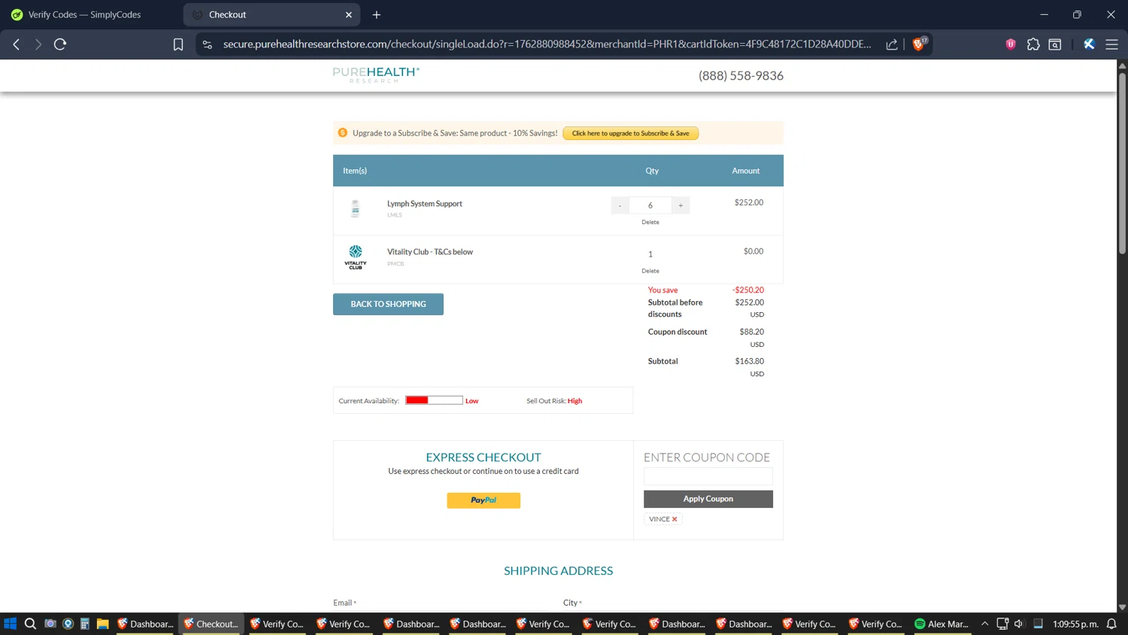Open notifications bell in system tray
Image resolution: width=1128 pixels, height=635 pixels.
pos(1111,624)
